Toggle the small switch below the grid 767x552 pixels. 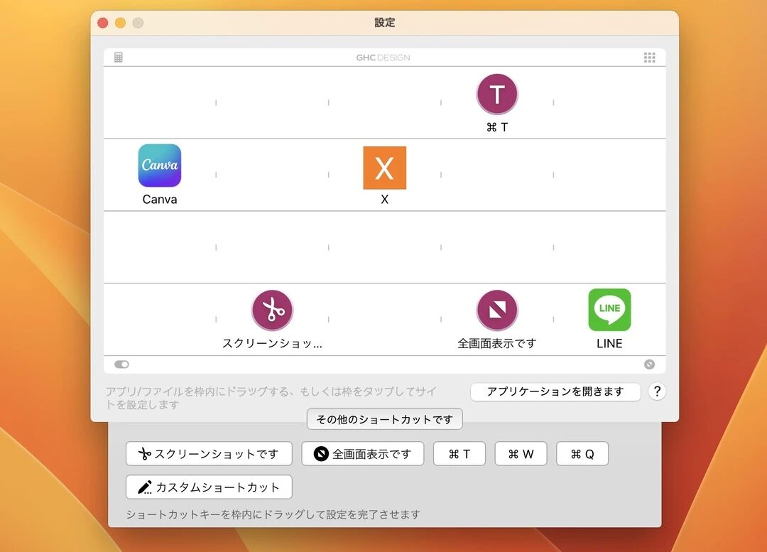121,364
